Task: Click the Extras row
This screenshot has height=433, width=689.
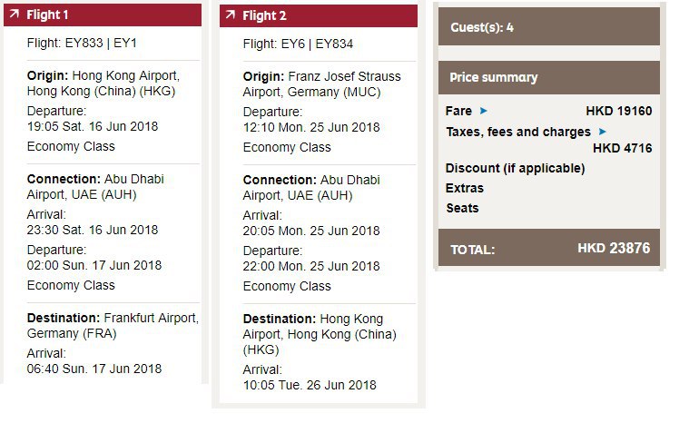Action: tap(465, 188)
